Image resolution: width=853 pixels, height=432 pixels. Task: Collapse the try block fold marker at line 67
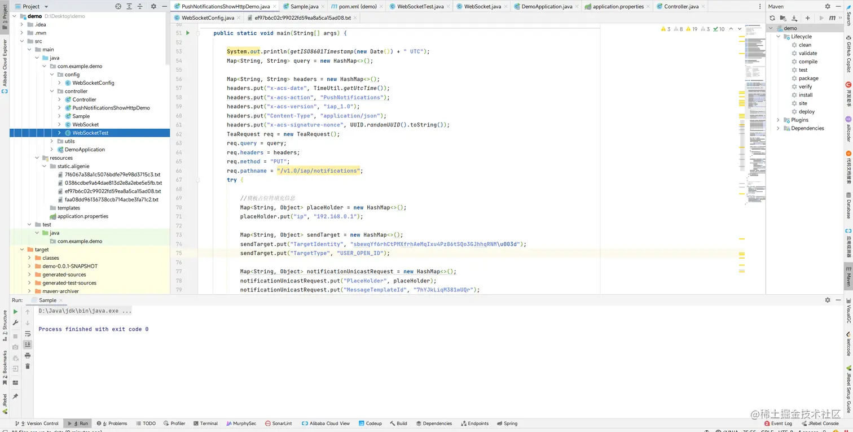point(198,180)
